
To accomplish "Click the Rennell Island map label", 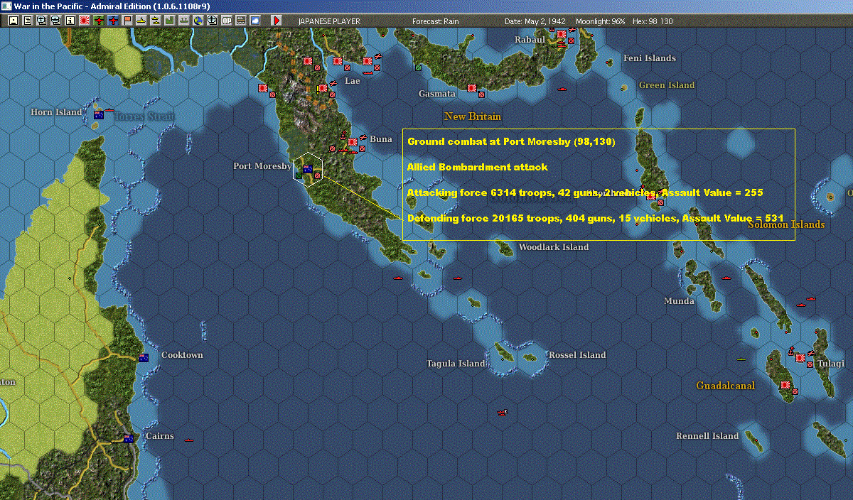I will pos(707,436).
